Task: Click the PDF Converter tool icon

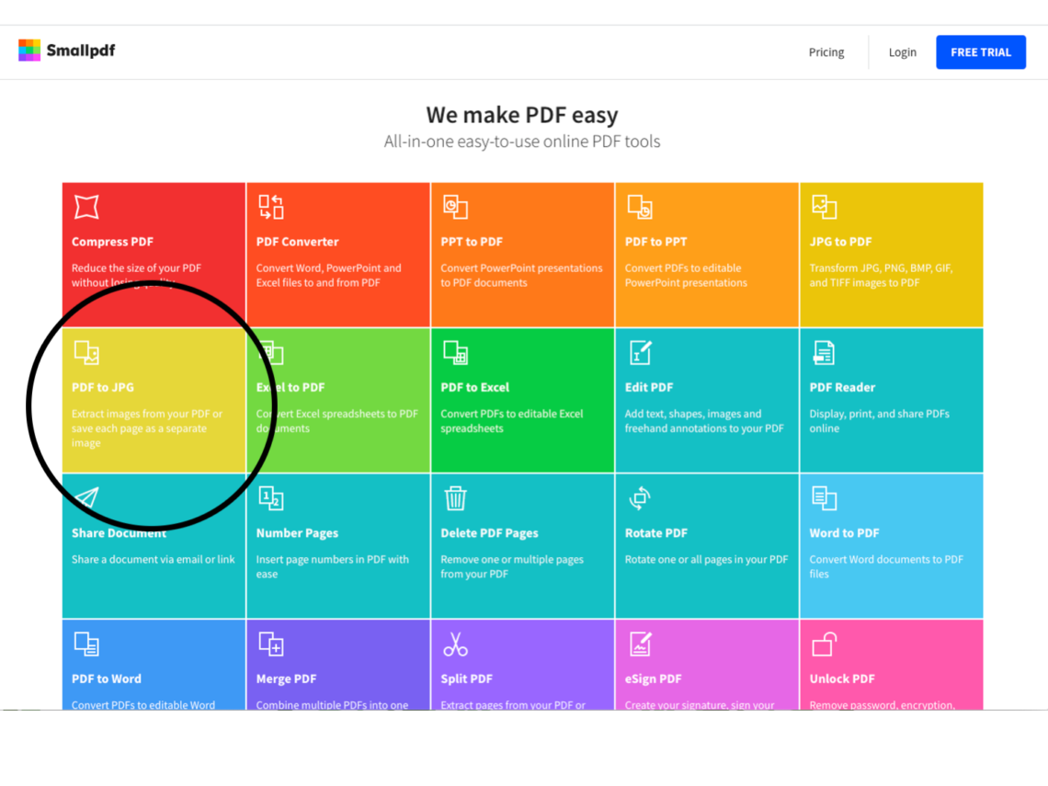Action: (271, 207)
